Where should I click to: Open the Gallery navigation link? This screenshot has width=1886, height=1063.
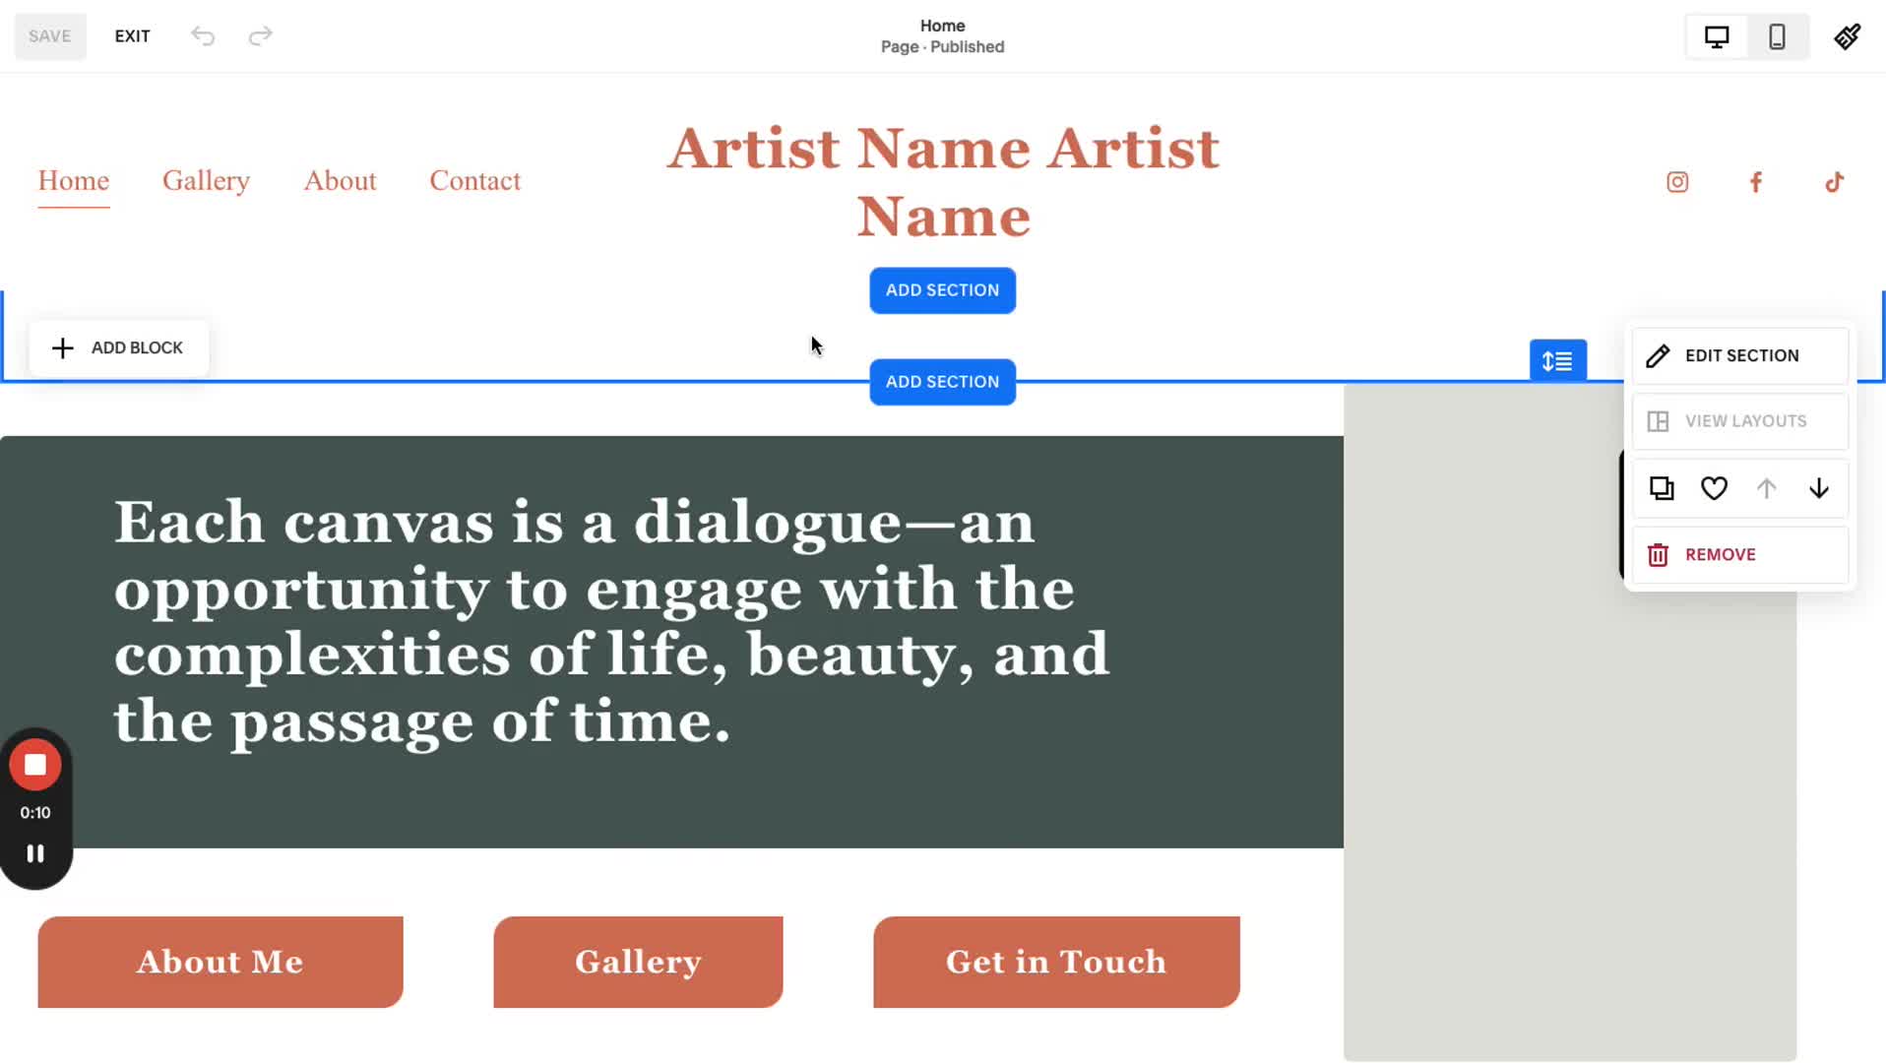point(206,181)
